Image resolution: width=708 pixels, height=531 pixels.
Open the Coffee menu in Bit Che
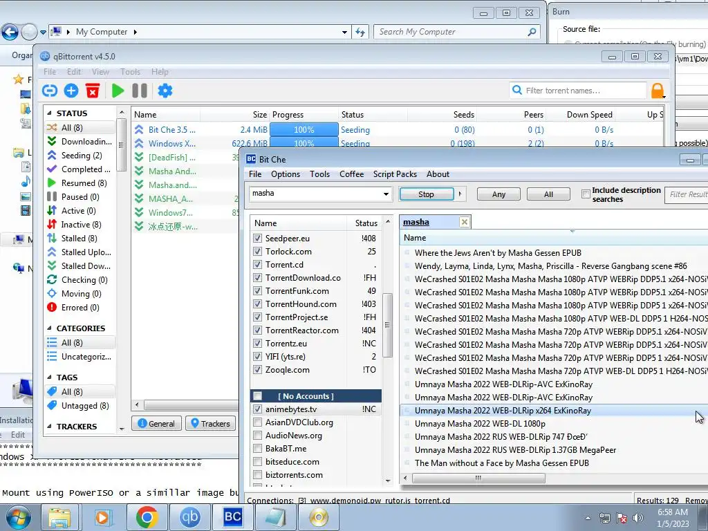coord(351,174)
